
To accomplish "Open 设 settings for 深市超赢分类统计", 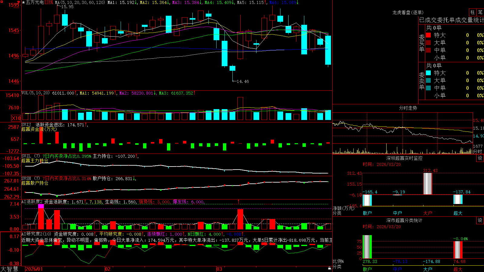I will [480, 220].
